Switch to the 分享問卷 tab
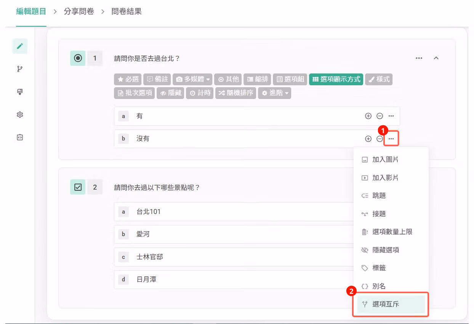 tap(79, 11)
